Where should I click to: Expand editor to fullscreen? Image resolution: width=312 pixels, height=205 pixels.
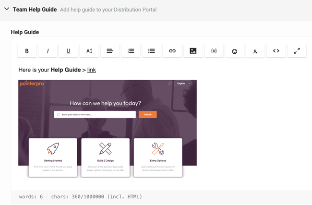297,51
